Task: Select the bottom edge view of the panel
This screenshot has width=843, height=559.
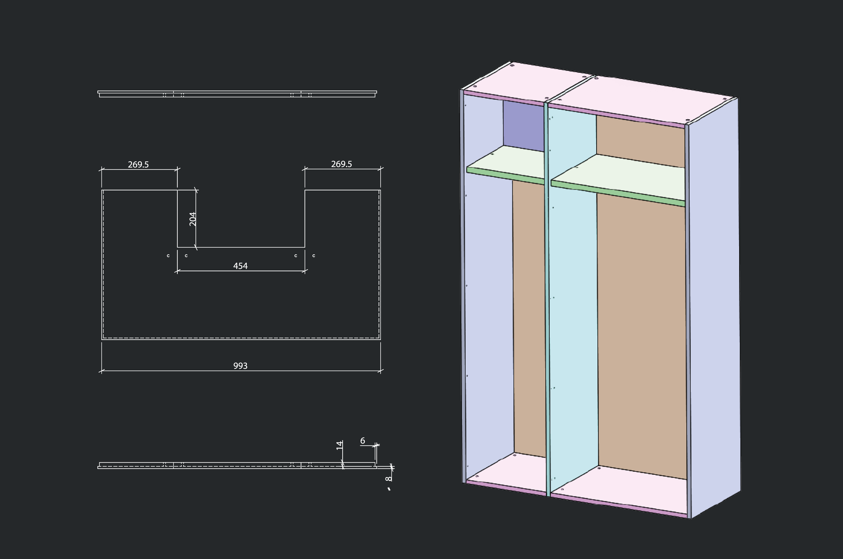Action: pos(237,466)
